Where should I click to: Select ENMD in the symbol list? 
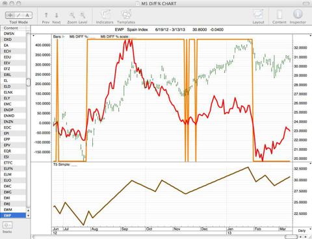click(x=13, y=116)
